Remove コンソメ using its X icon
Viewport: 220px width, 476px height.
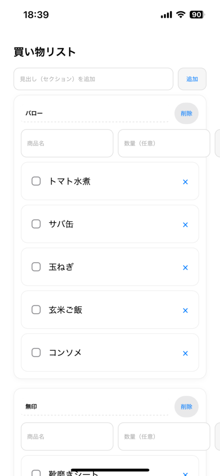186,353
